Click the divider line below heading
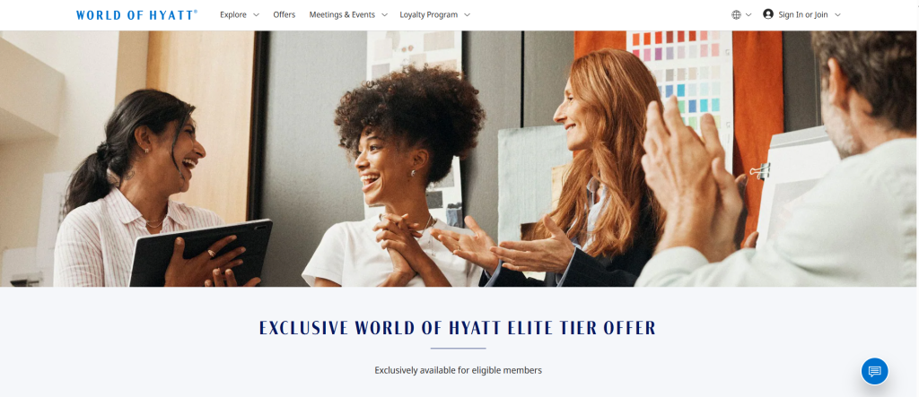The height and width of the screenshot is (397, 919). (458, 349)
